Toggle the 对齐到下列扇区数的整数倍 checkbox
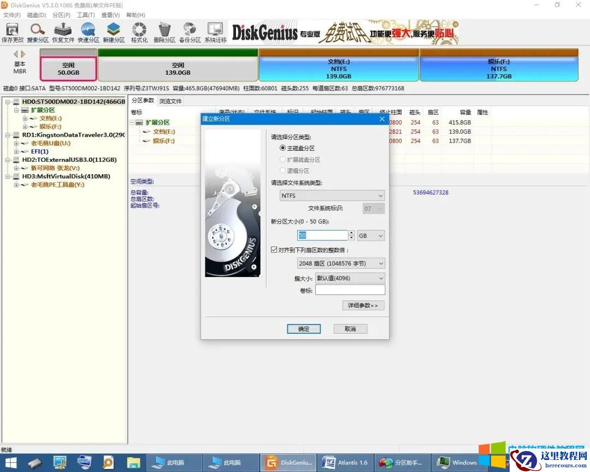The height and width of the screenshot is (472, 590). pyautogui.click(x=274, y=250)
